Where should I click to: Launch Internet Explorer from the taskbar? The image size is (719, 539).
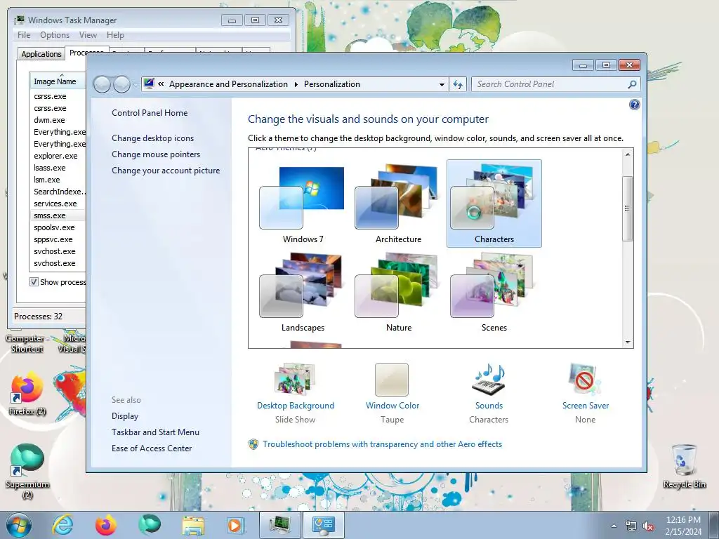62,525
